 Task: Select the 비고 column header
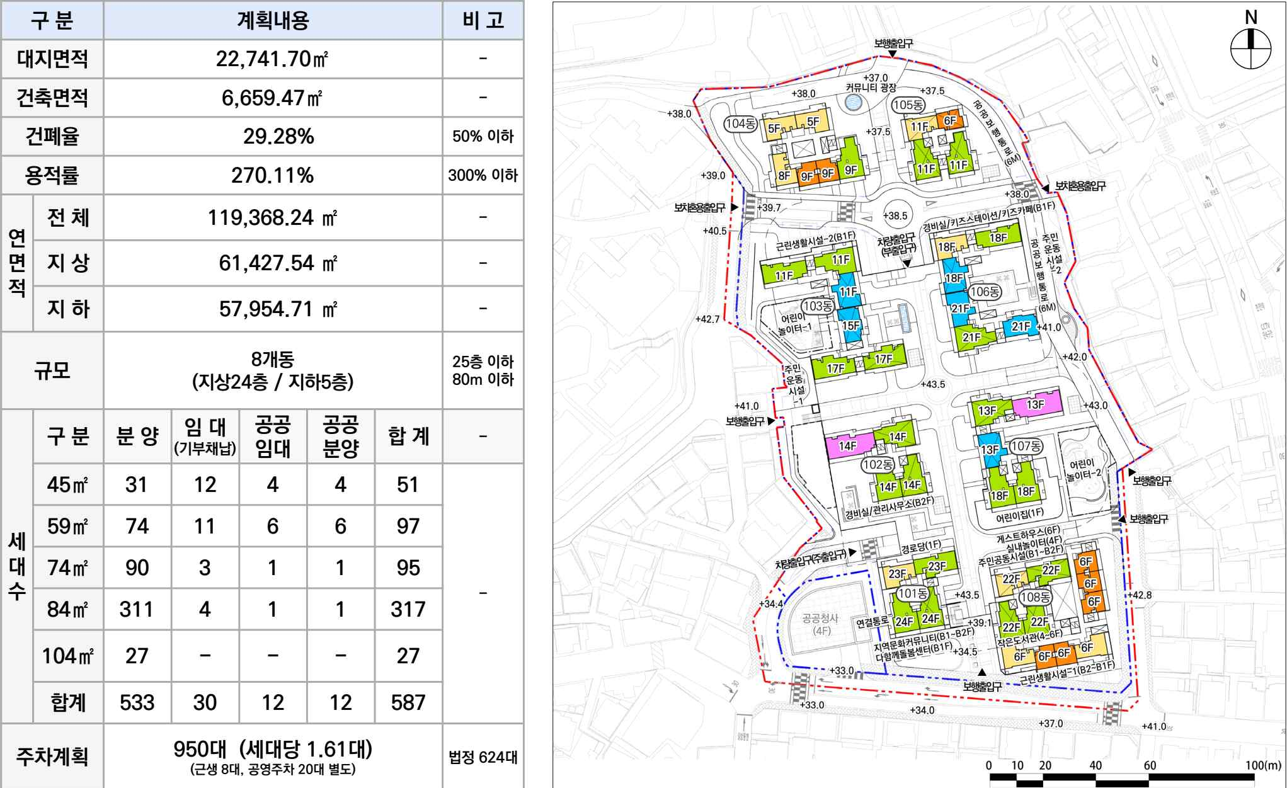483,20
